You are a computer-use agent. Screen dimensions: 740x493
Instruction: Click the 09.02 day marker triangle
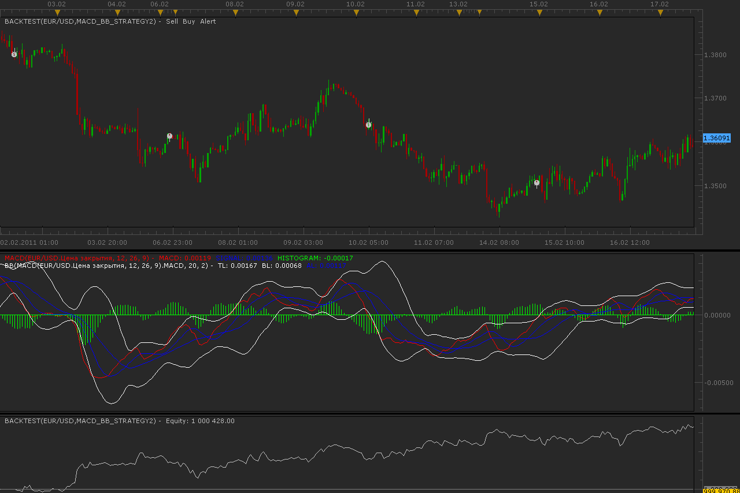point(296,12)
